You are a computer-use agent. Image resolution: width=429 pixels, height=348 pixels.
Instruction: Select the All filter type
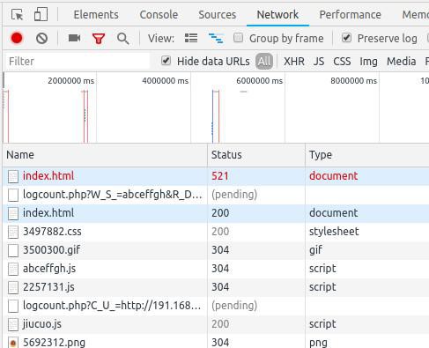point(264,62)
